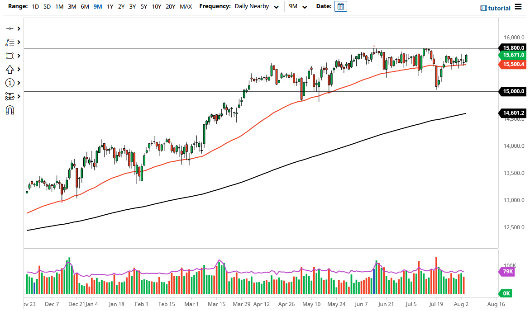
Task: Toggle the 6M range selection
Action: [x=85, y=6]
